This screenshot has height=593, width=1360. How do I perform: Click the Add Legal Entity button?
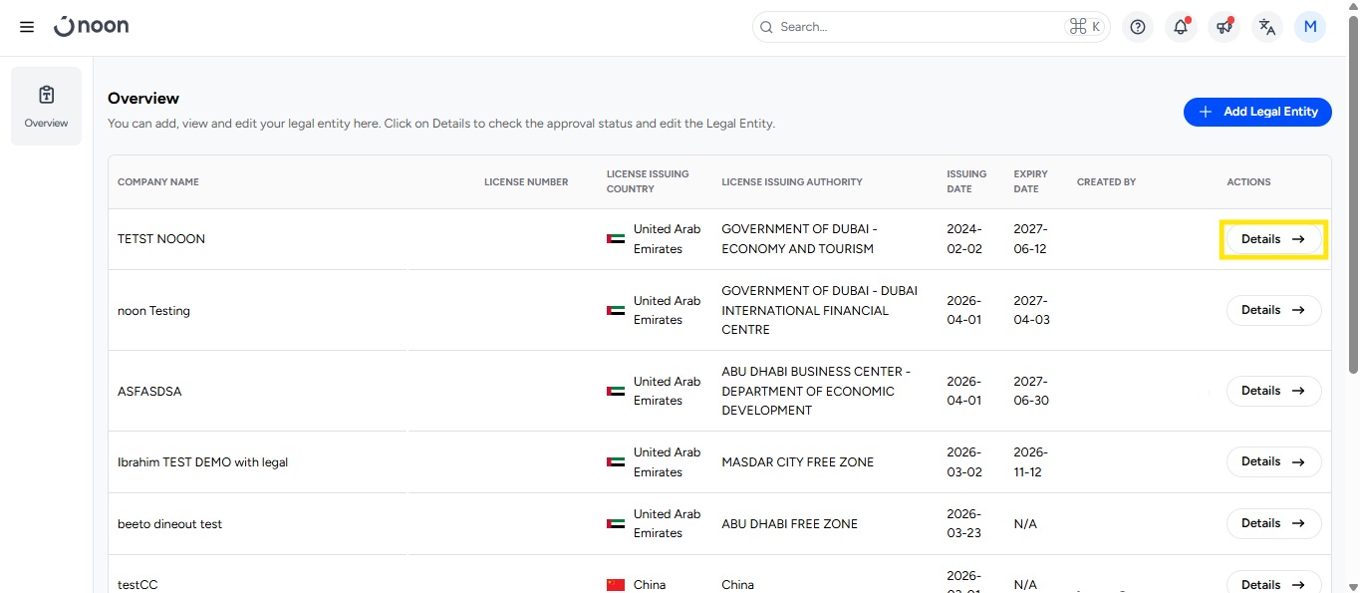pyautogui.click(x=1257, y=112)
